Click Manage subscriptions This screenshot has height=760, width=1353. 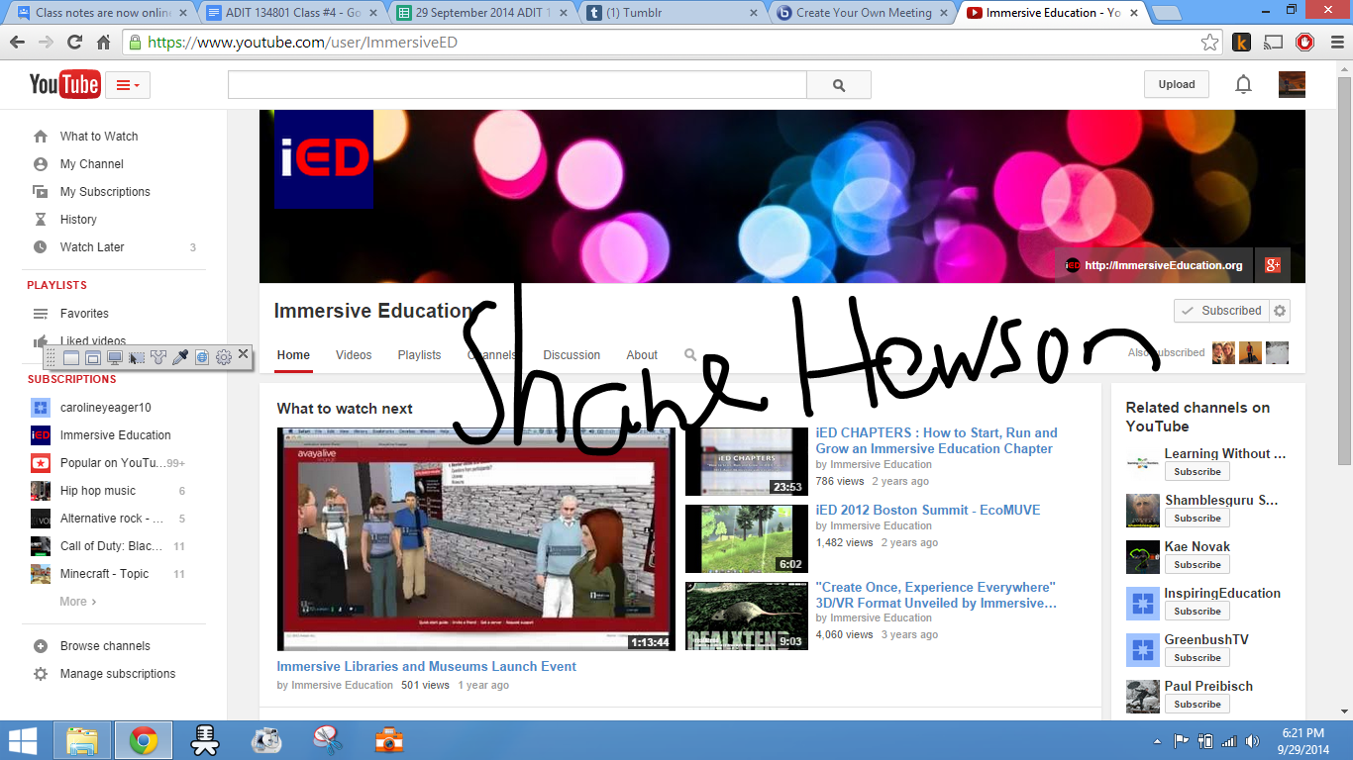(x=118, y=674)
